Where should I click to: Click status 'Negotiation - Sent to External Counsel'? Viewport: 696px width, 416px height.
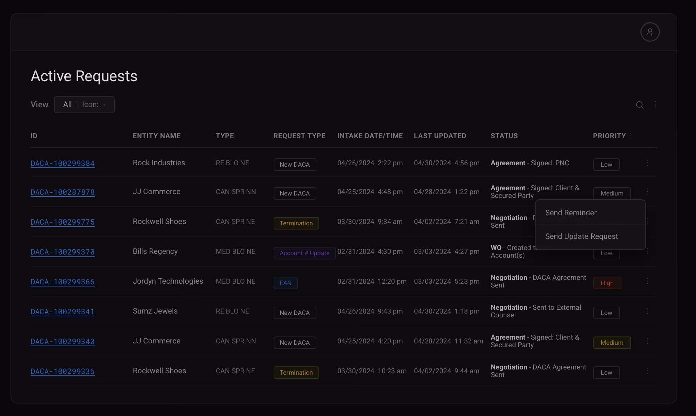[x=536, y=311]
